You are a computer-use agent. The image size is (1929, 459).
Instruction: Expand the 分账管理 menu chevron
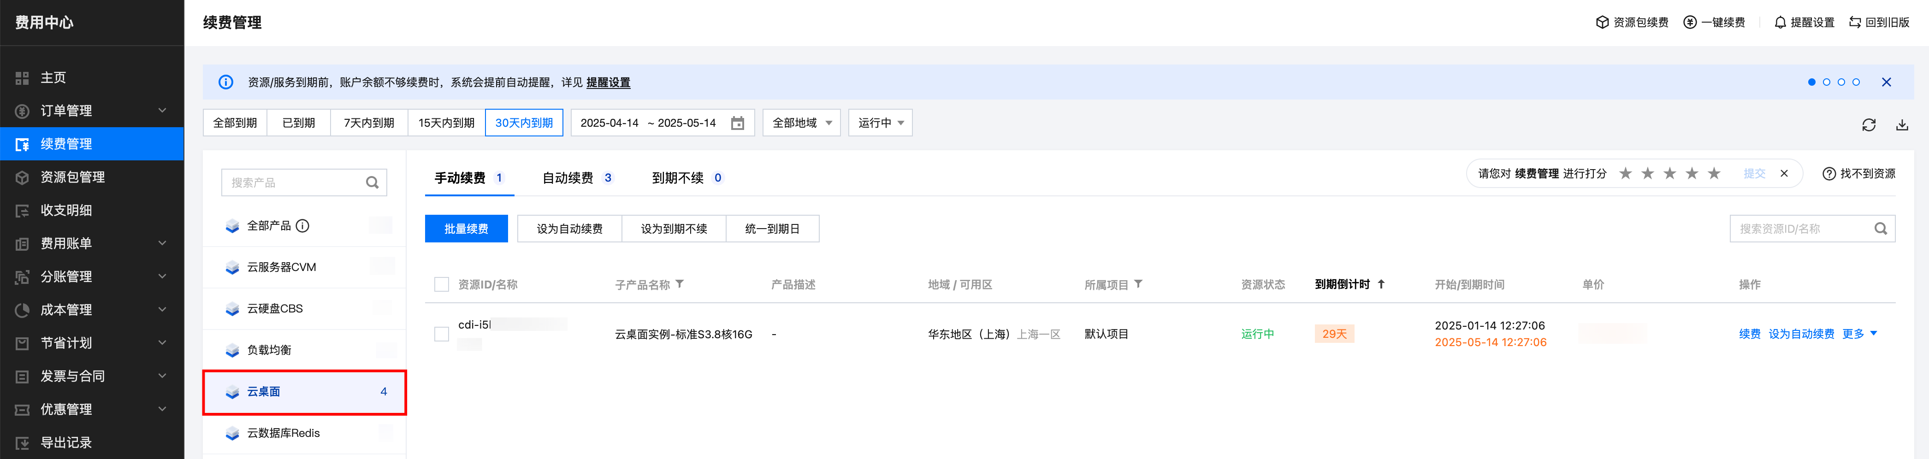pyautogui.click(x=162, y=277)
